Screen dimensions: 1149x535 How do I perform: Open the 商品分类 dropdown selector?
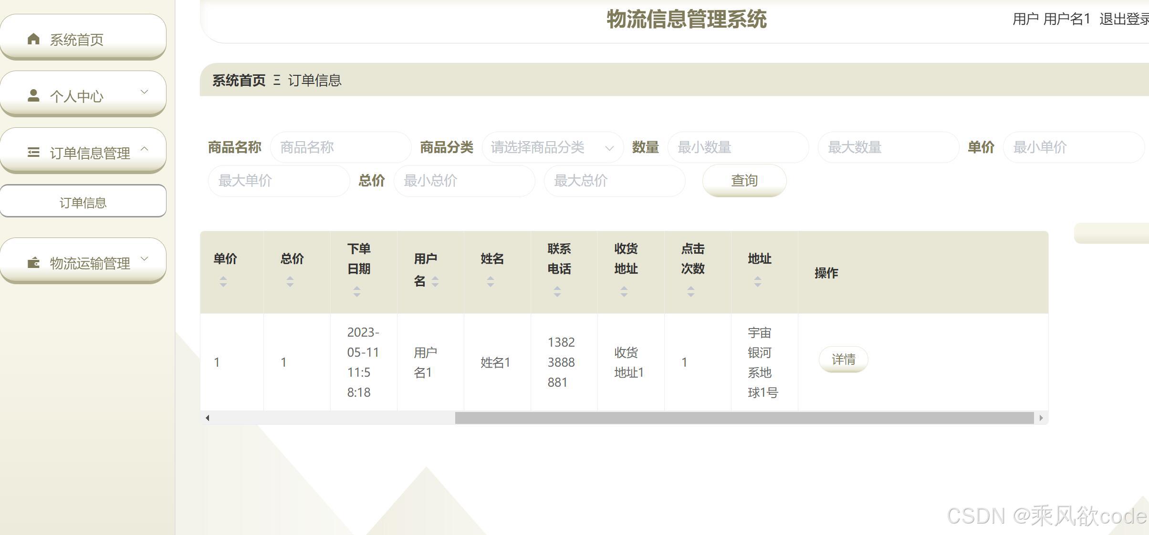click(552, 147)
